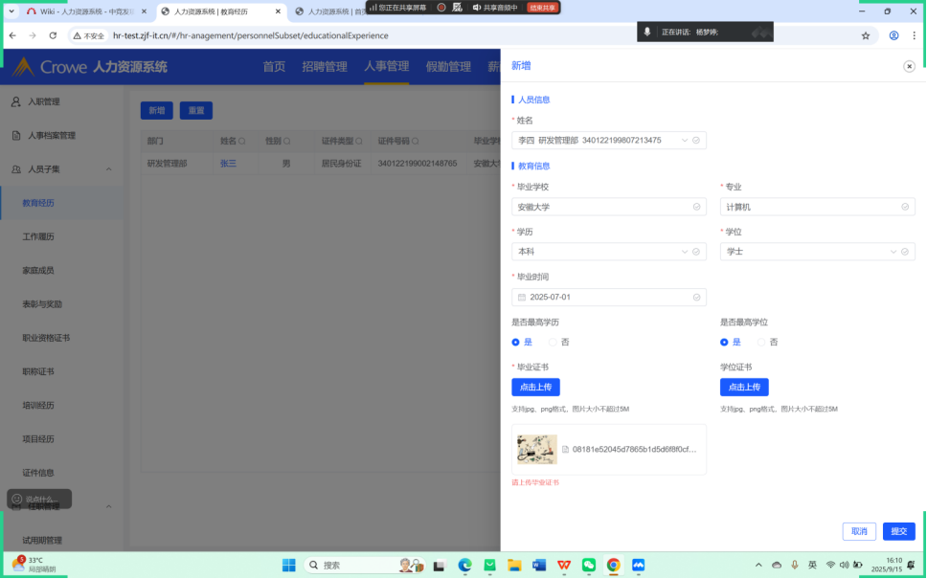Open the calendar icon in 毕业时间 field
927x579 pixels.
coord(521,298)
